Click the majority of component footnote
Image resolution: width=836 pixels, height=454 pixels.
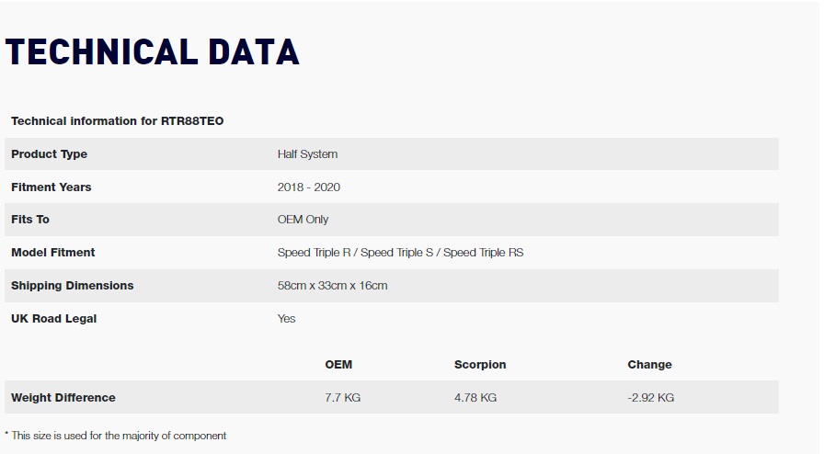[115, 436]
